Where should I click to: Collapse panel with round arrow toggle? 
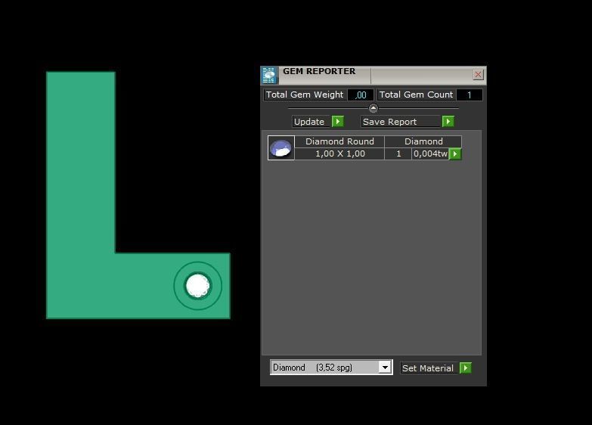pyautogui.click(x=373, y=108)
